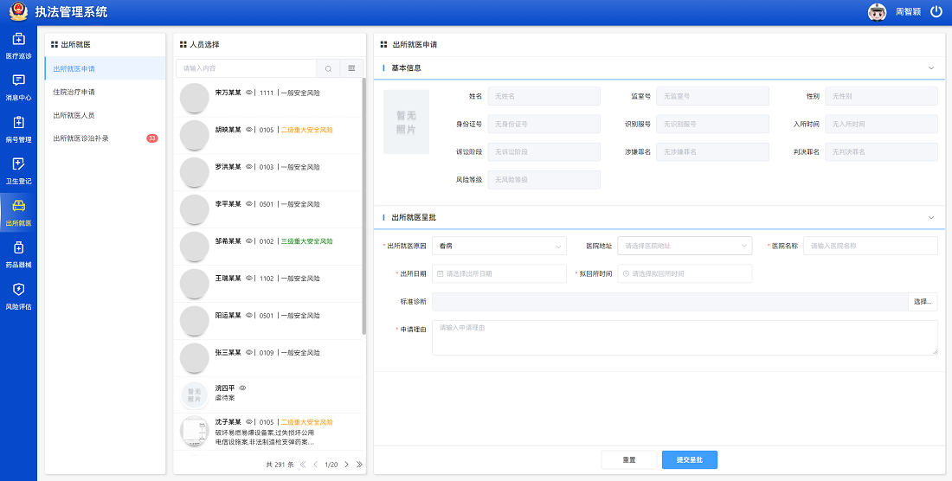Click the search magnifier in 人员选择
Image resolution: width=952 pixels, height=481 pixels.
(328, 68)
